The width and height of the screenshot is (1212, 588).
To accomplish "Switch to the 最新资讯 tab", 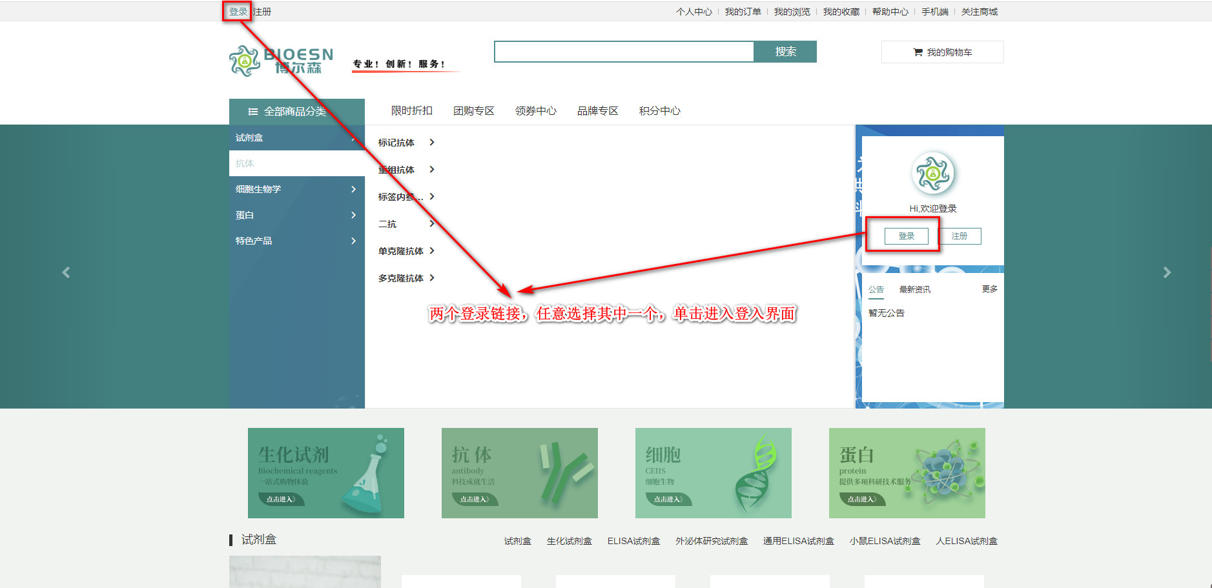I will (x=914, y=290).
